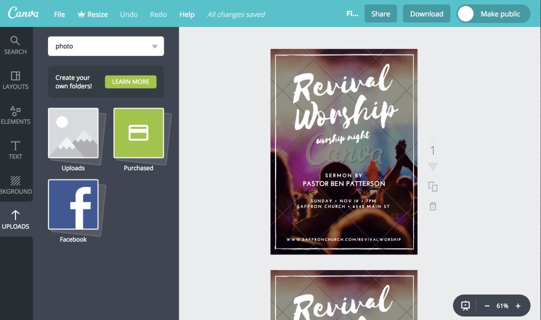Select the Revival Worship heading on page 1

(344, 97)
